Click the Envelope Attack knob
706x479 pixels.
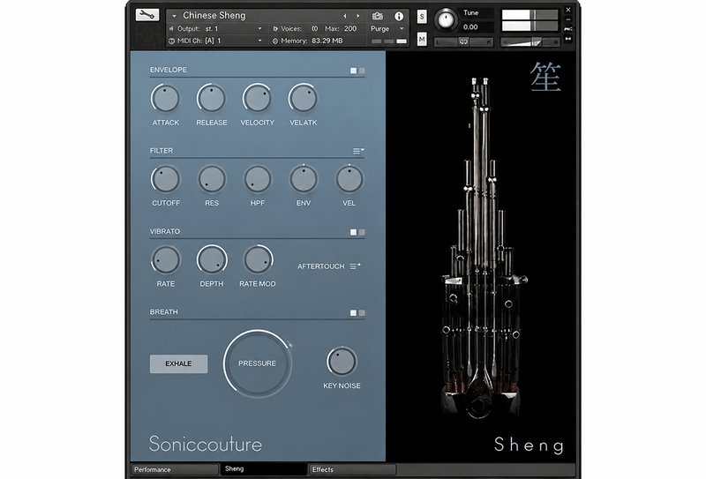tap(165, 98)
